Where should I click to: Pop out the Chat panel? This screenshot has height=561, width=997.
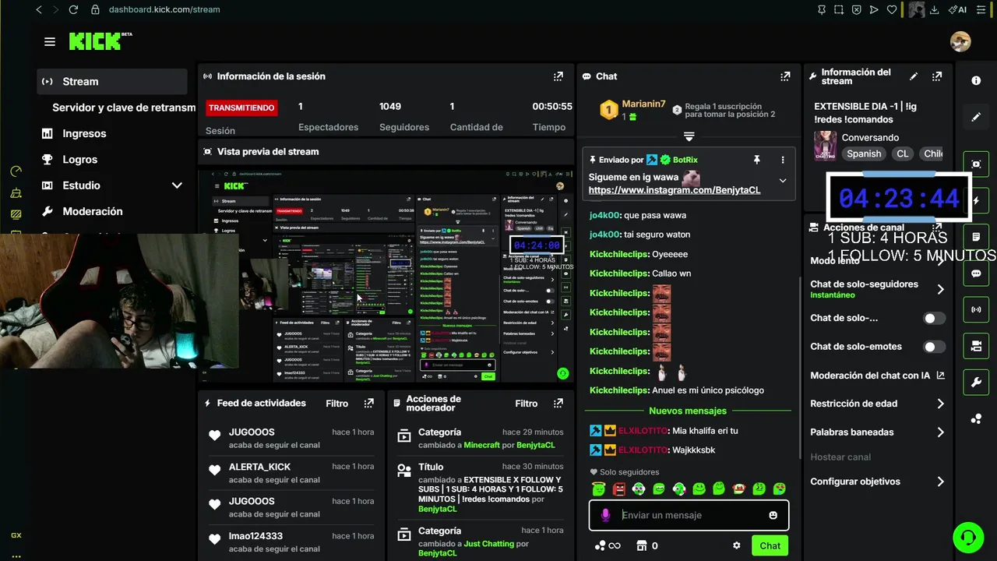[785, 76]
